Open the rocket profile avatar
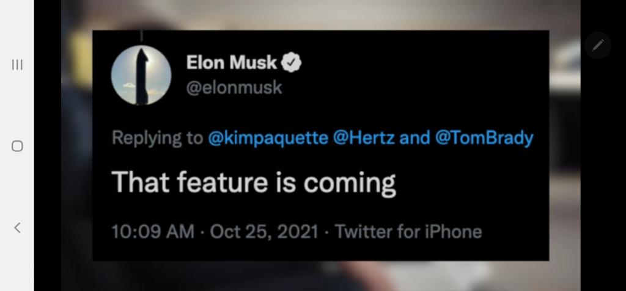This screenshot has height=291, width=626. pos(141,75)
